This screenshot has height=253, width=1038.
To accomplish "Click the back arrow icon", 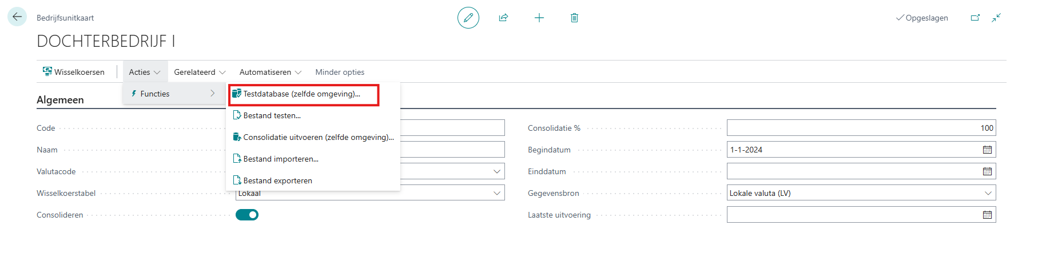I will coord(17,17).
